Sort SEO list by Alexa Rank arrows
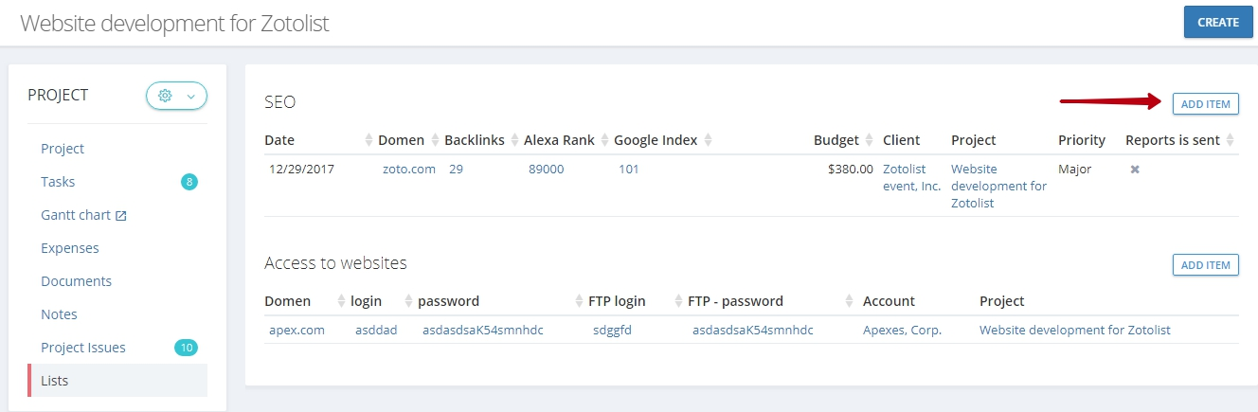Screen dimensions: 1258x412 [x=604, y=140]
